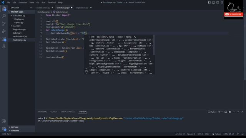The height and width of the screenshot is (138, 246).
Task: Open the Extensions view icon
Action: (4, 39)
